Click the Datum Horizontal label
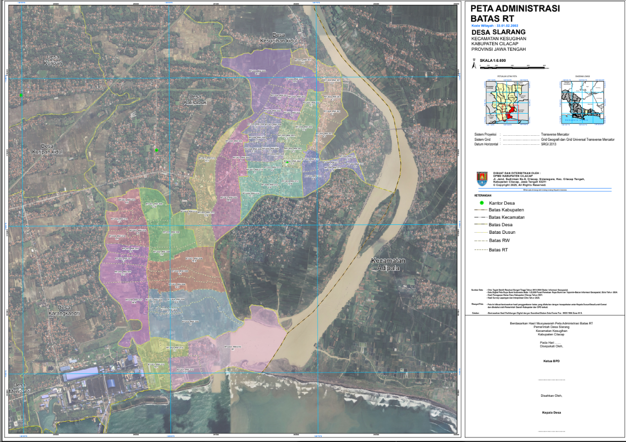This screenshot has width=626, height=442. pyautogui.click(x=486, y=144)
